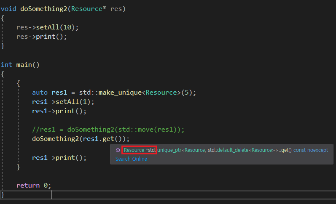This screenshot has width=336, height=204.
Task: Click the line 'res->print();'
Action: tap(42, 37)
